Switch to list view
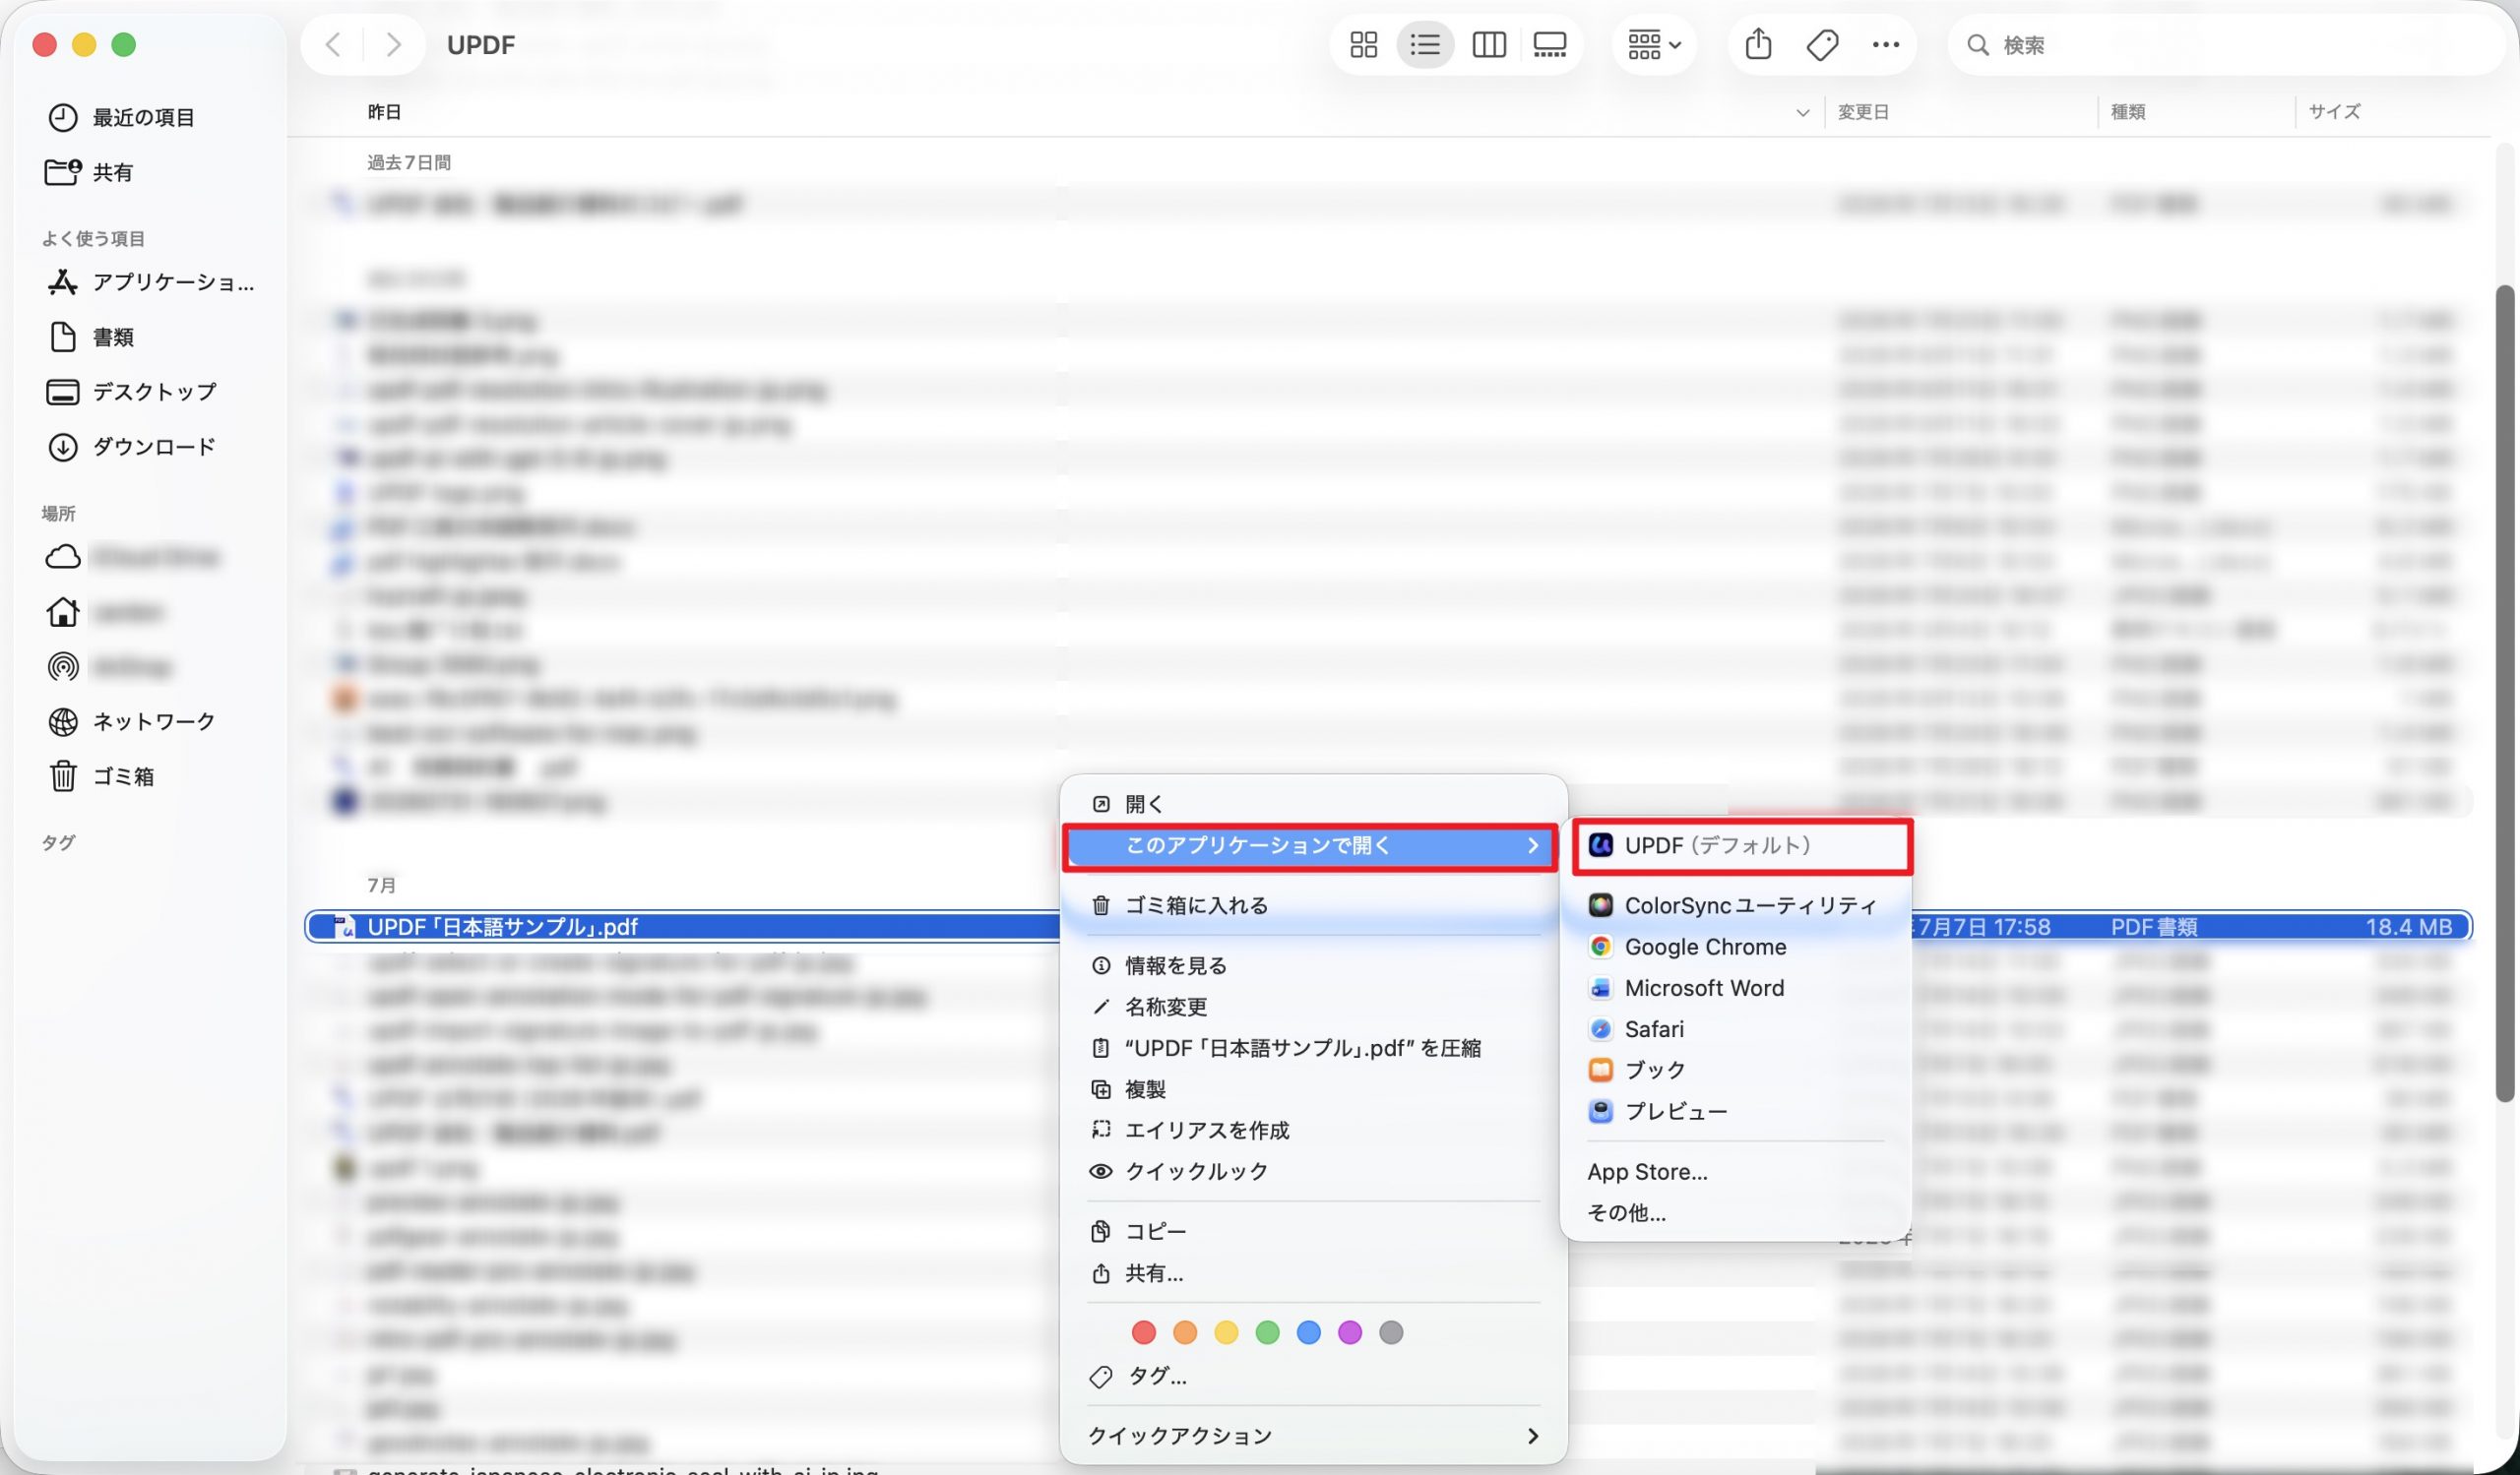2520x1475 pixels. coord(1425,45)
